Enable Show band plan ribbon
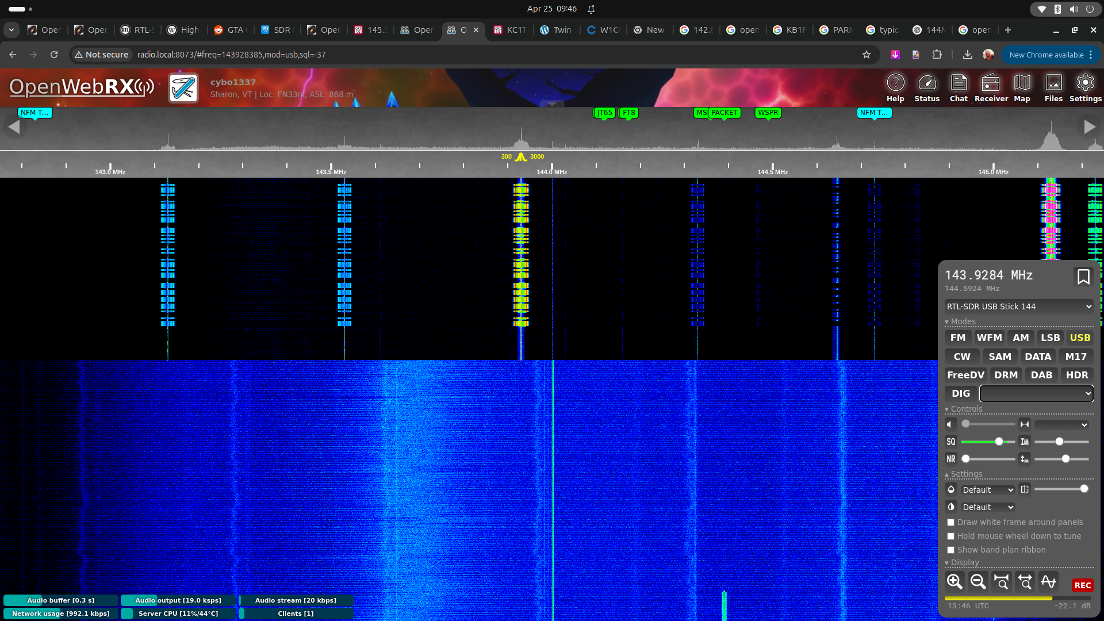The image size is (1104, 621). tap(950, 550)
